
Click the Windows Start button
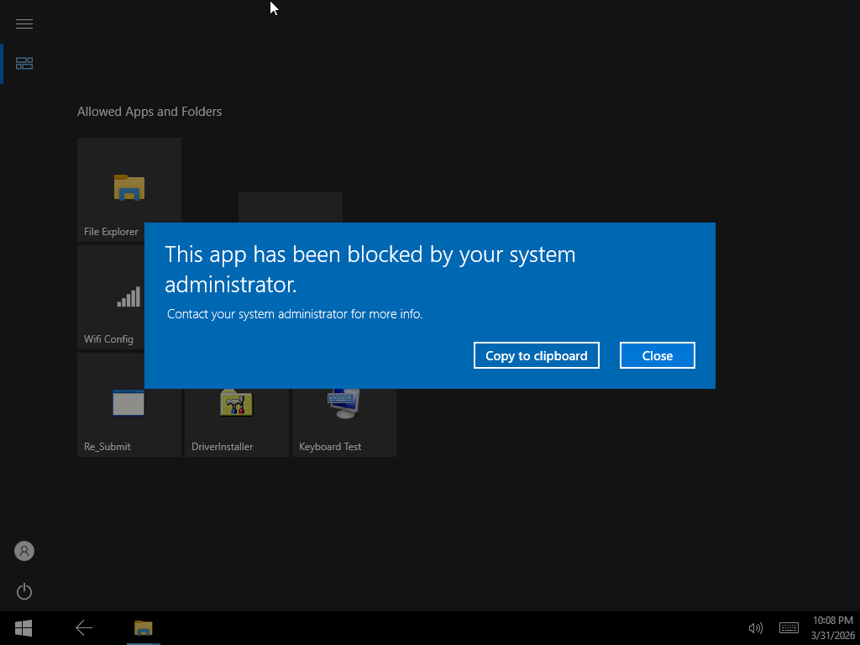pos(23,627)
